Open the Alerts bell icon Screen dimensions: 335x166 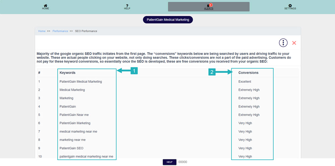coord(208,6)
